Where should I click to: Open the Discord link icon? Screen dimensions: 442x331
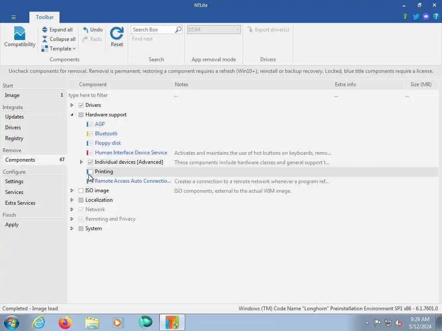426,16
